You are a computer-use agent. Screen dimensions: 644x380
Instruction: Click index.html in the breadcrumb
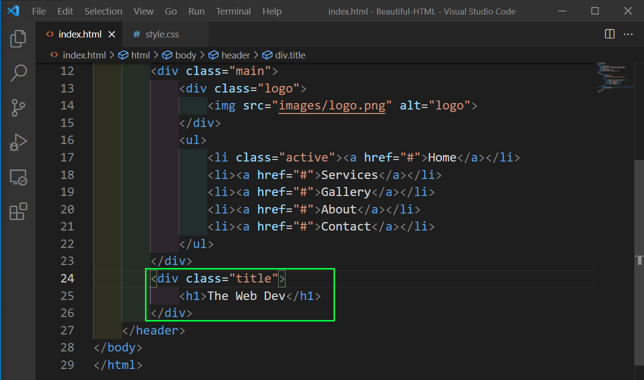(x=84, y=55)
